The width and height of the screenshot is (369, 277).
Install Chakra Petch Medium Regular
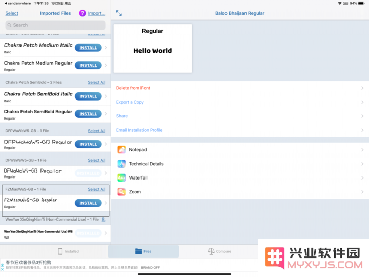[x=88, y=65]
